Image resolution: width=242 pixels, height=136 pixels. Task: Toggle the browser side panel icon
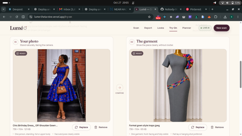click(23, 17)
